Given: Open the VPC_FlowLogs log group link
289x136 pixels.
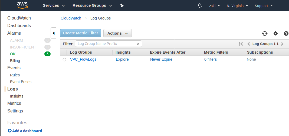Looking at the screenshot, I should [x=83, y=59].
